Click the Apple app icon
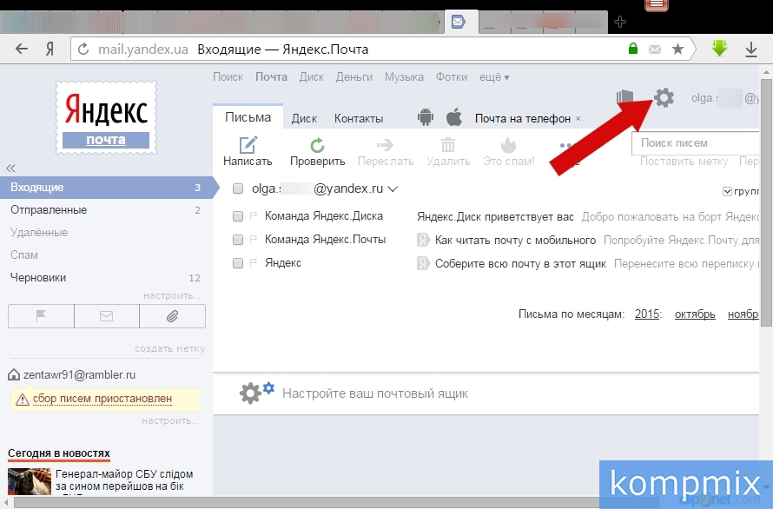 coord(453,117)
